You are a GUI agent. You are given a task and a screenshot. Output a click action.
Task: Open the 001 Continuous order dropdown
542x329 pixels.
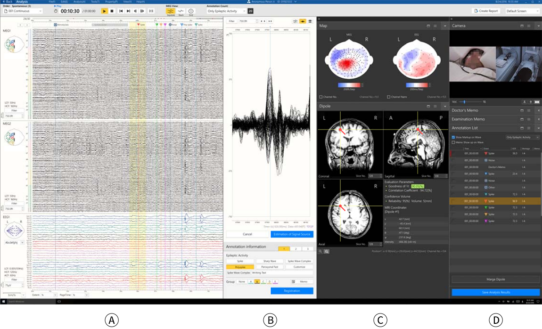23,11
